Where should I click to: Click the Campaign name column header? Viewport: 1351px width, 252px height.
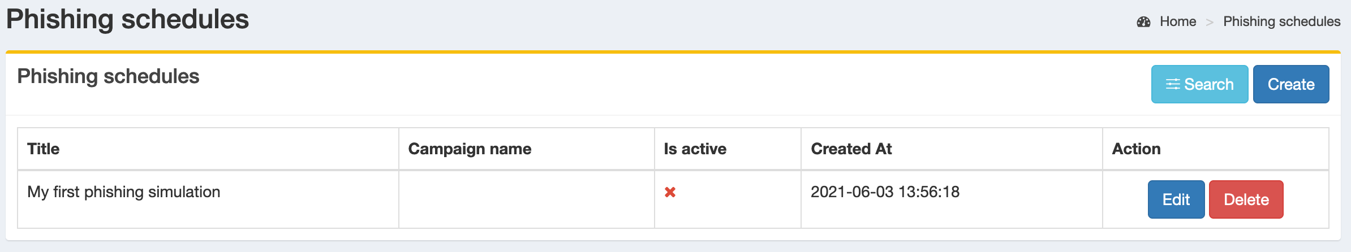pos(470,149)
